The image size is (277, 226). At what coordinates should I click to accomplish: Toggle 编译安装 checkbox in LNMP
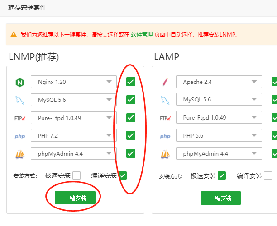pos(123,175)
